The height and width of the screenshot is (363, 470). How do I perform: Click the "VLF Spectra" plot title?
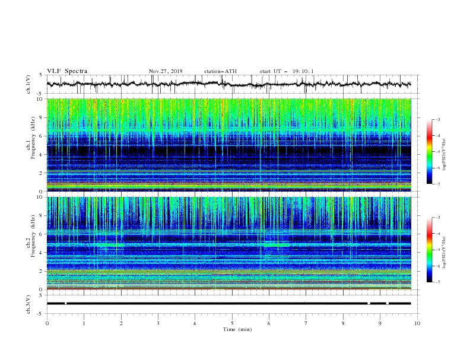(67, 71)
